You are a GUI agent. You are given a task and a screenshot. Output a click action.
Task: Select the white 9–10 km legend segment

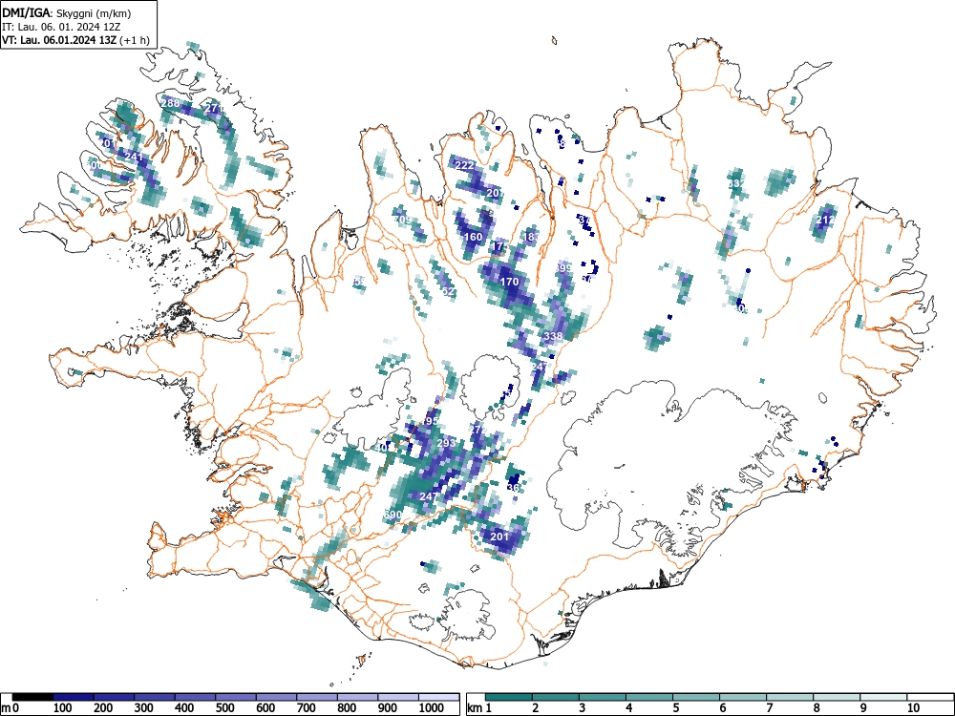(883, 697)
